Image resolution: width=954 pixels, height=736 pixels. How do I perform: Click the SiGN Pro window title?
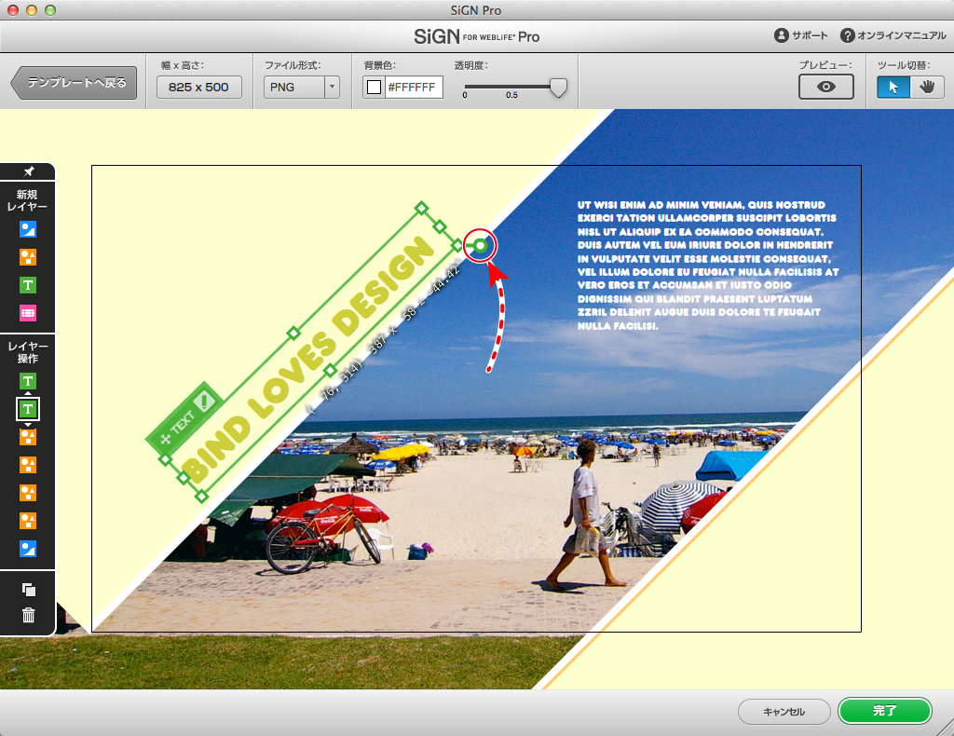pyautogui.click(x=476, y=10)
